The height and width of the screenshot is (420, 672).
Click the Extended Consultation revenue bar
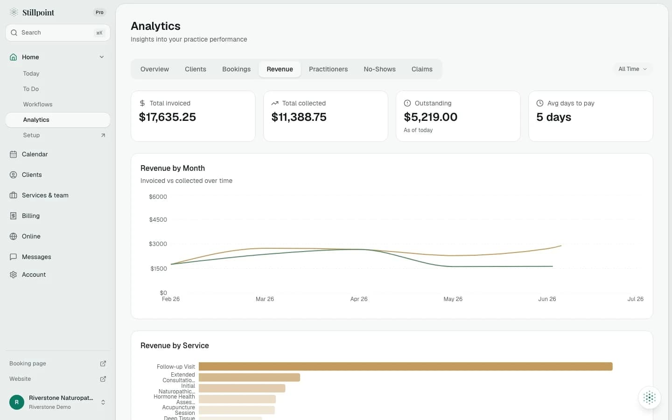249,378
